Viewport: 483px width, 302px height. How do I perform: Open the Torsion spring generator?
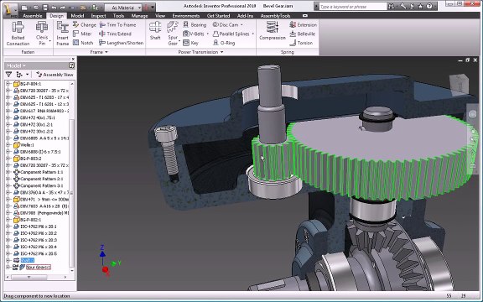[x=301, y=43]
